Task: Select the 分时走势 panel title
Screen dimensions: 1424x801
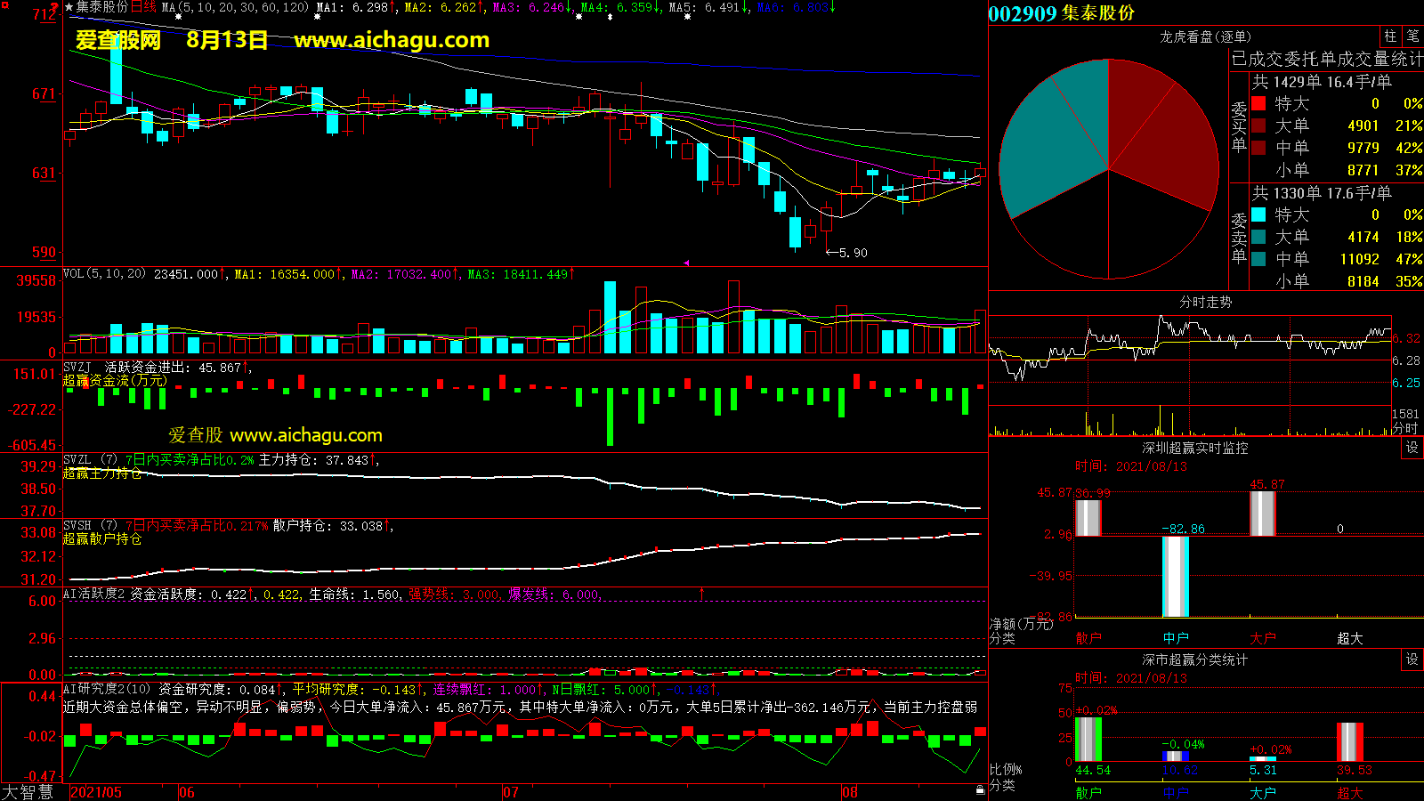Action: (x=1205, y=302)
